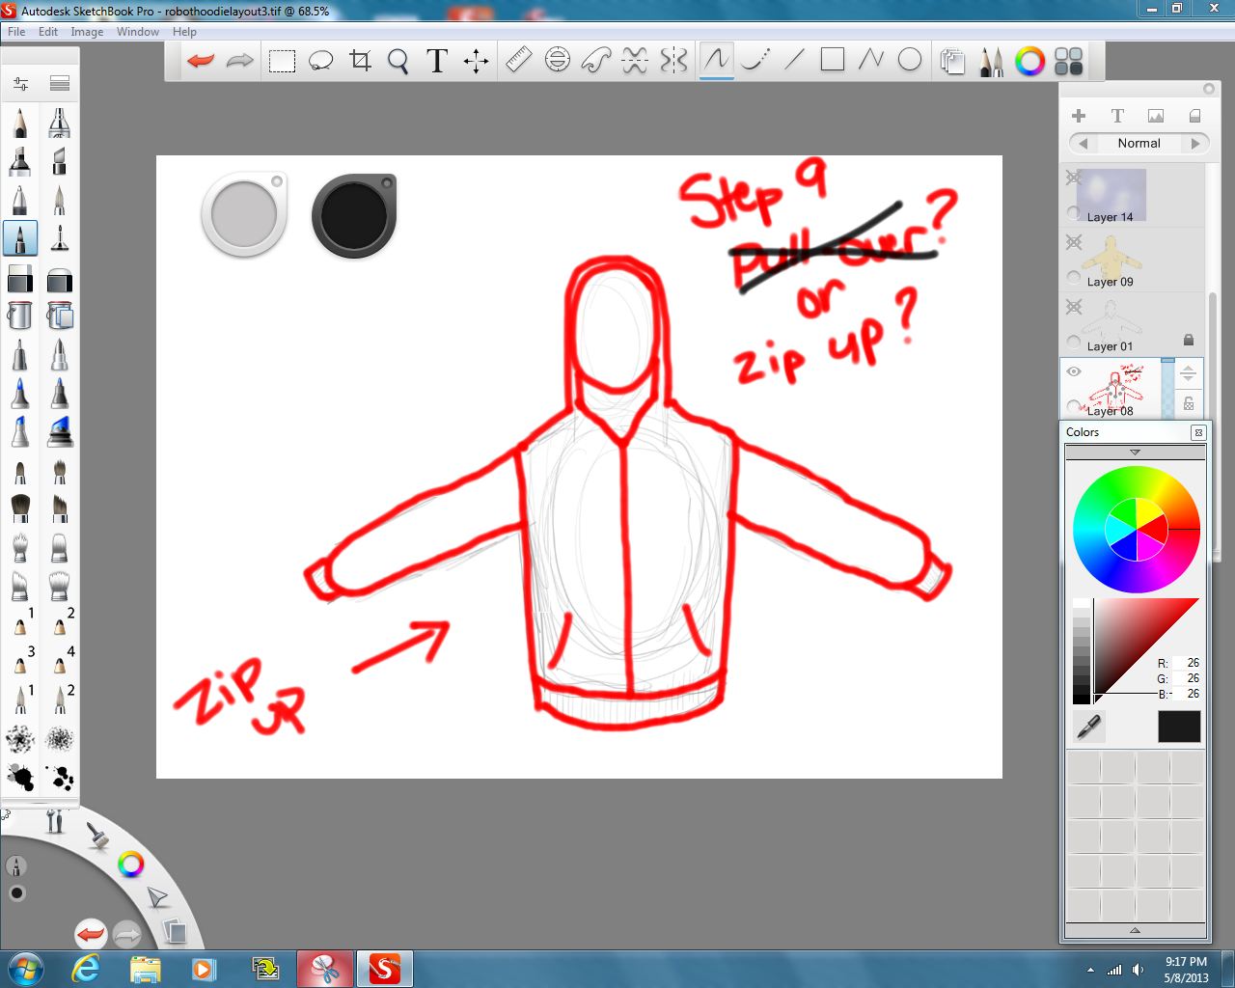Viewport: 1235px width, 988px height.
Task: Hide Layer 08 using its eye icon
Action: click(x=1073, y=370)
